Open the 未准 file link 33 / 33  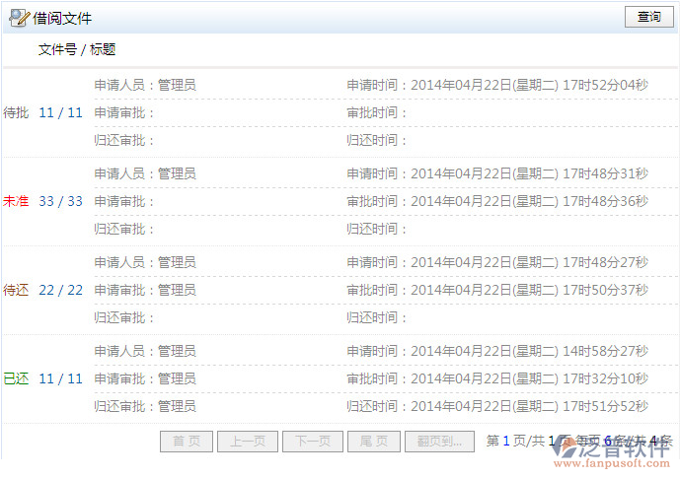61,201
